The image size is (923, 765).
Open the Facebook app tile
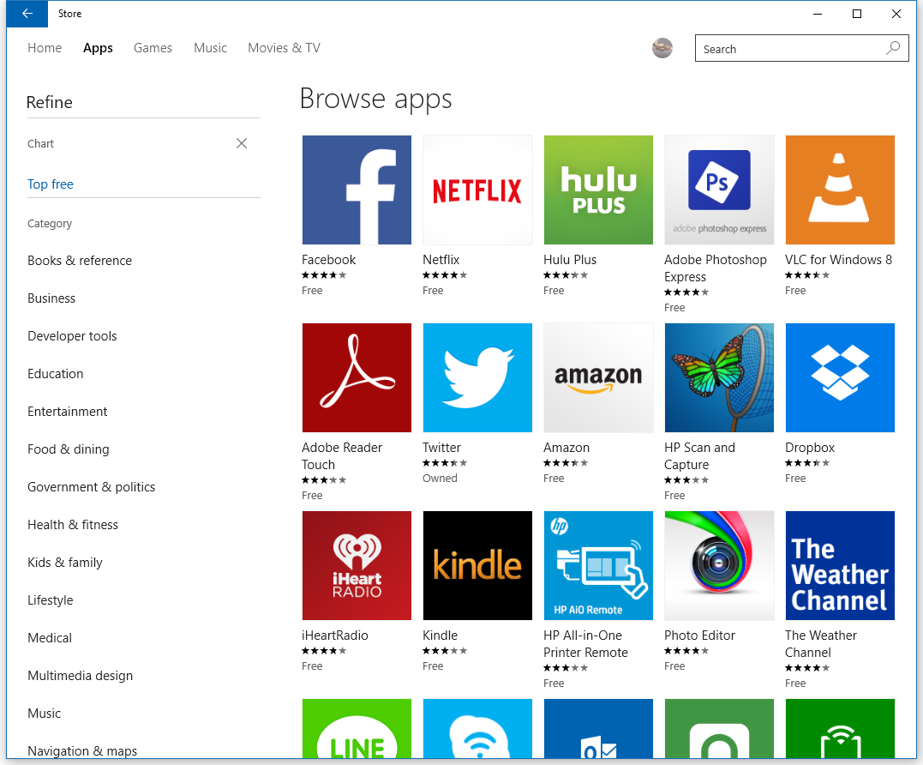point(357,190)
